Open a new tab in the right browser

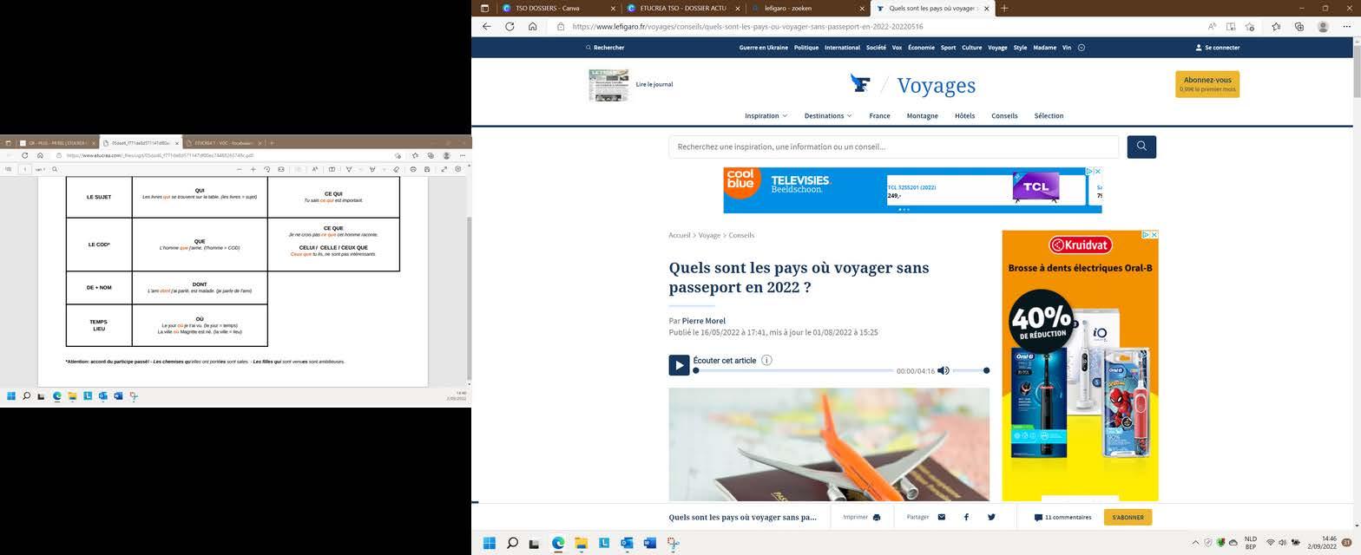click(x=1004, y=8)
